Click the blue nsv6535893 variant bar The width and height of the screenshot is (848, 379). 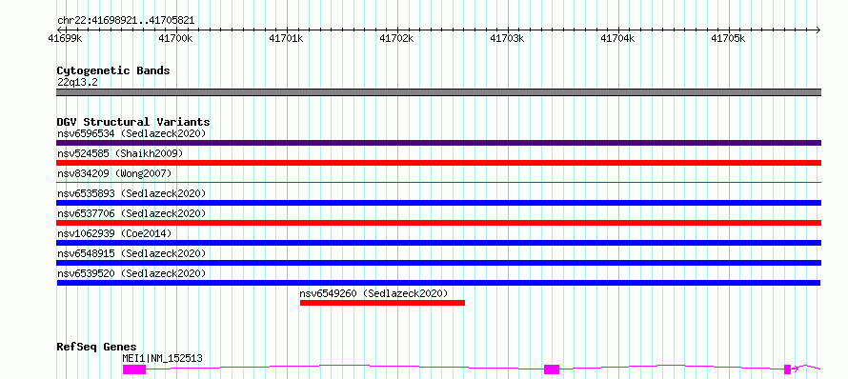click(438, 203)
